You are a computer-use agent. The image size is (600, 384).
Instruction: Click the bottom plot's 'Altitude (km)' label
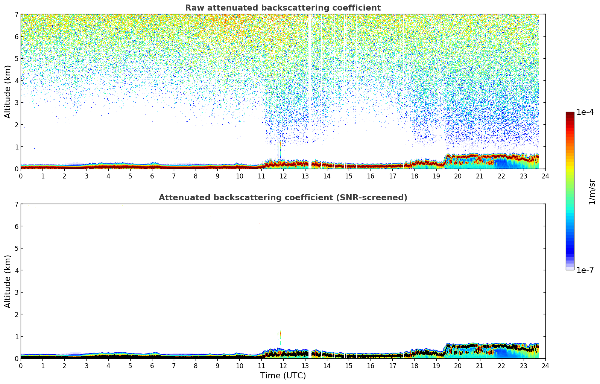click(x=8, y=281)
